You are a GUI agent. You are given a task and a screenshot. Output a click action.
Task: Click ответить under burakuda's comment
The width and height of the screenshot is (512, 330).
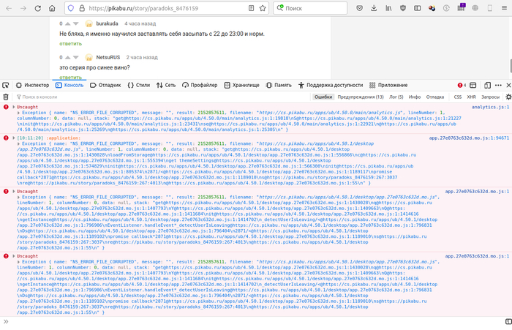tap(70, 44)
